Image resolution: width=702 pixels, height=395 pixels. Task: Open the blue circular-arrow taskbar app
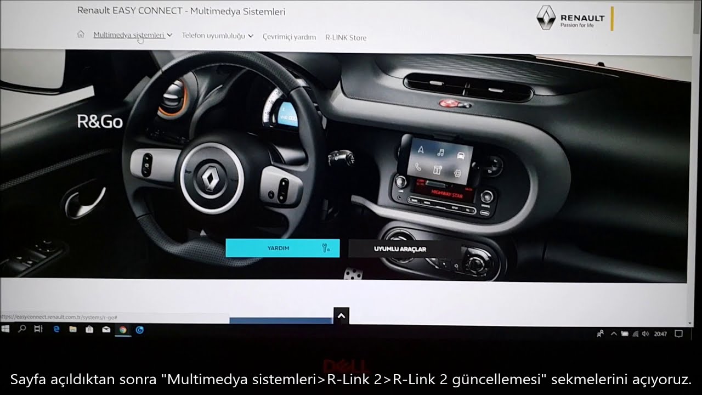(140, 330)
